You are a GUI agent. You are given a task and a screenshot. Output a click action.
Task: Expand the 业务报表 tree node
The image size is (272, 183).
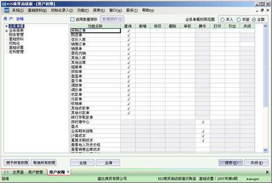[6, 31]
